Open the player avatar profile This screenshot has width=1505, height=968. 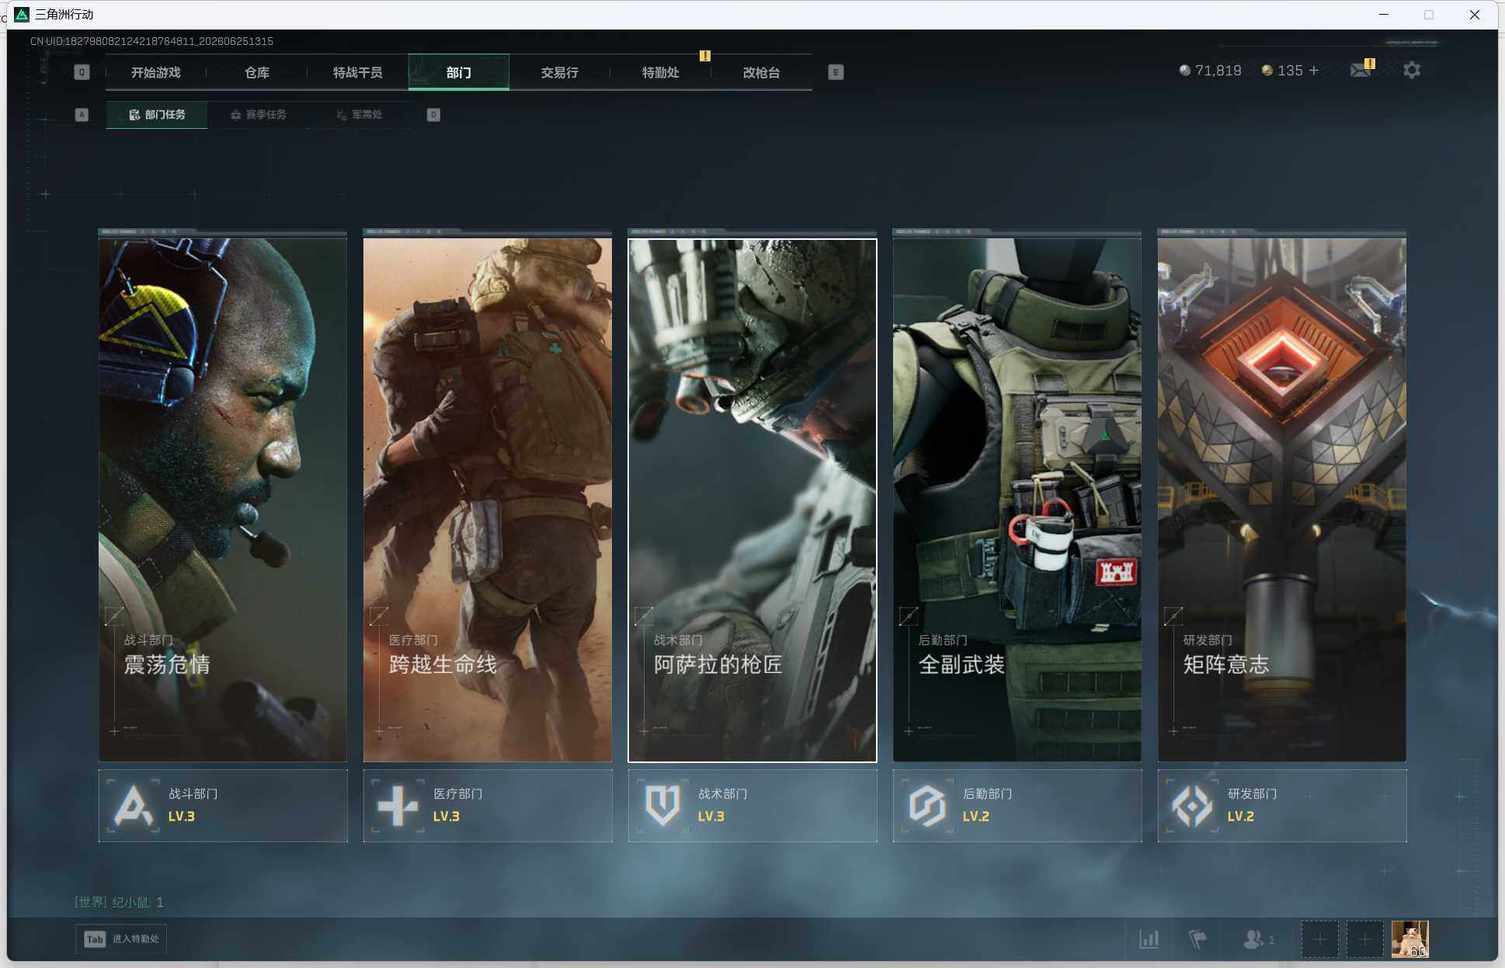point(1409,939)
